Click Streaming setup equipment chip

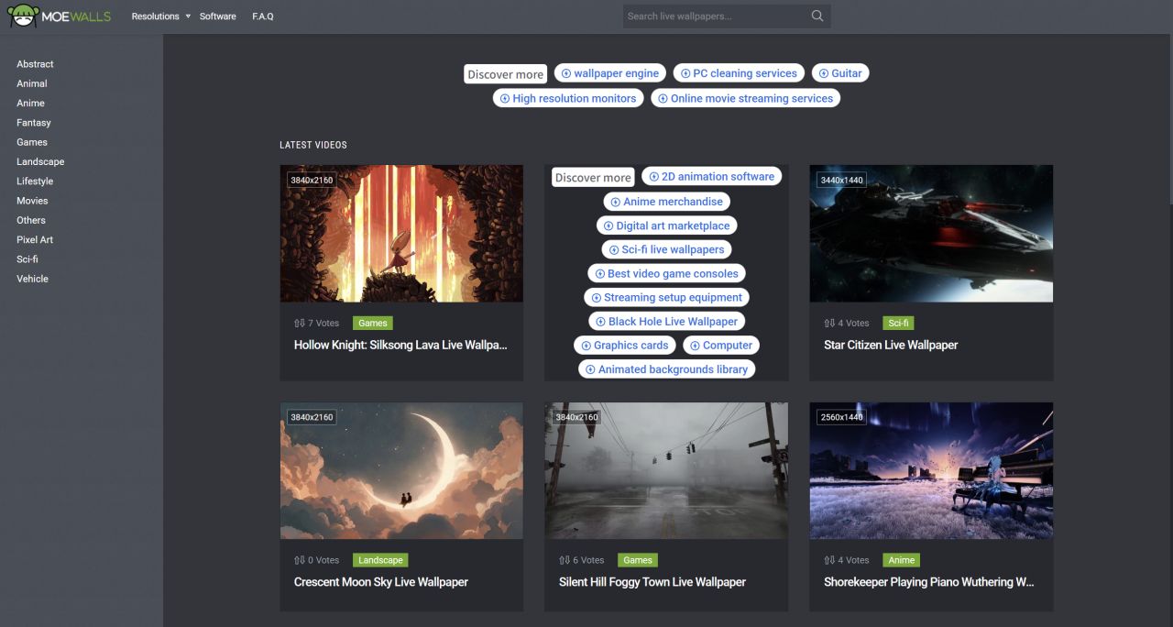pyautogui.click(x=666, y=297)
